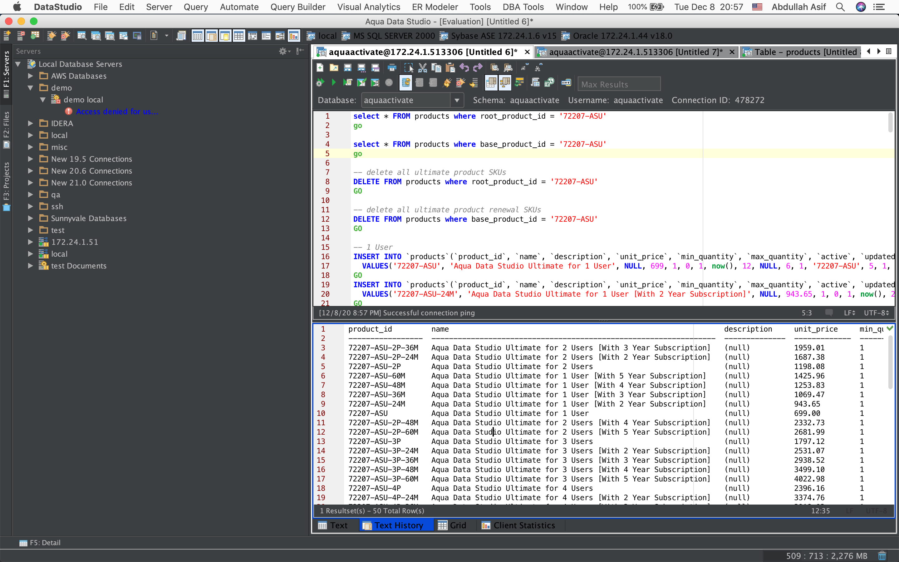This screenshot has height=562, width=899.
Task: Click the Paste clipboard icon
Action: click(450, 68)
